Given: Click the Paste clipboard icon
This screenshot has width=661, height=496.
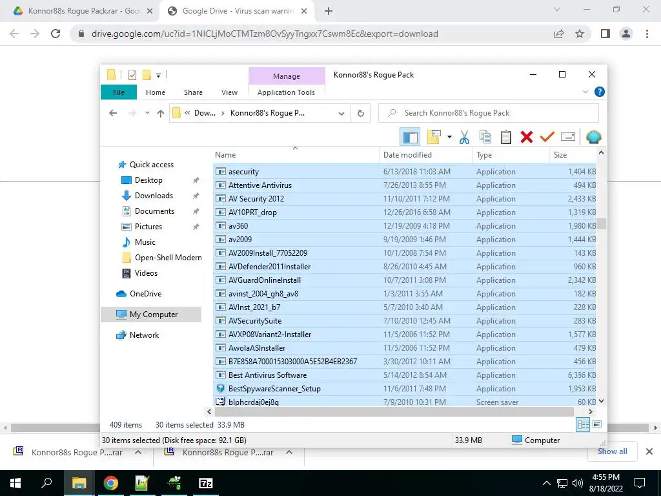Looking at the screenshot, I should (x=506, y=137).
